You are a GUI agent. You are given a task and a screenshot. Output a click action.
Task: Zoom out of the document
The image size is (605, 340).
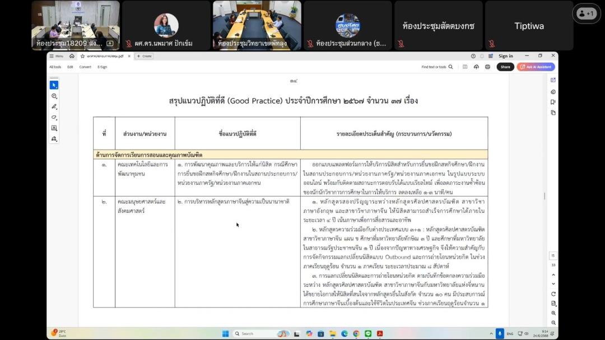pos(553,323)
